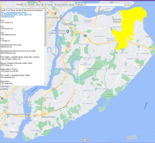
Task: Click the Westerleigh map label
Action: (100, 36)
